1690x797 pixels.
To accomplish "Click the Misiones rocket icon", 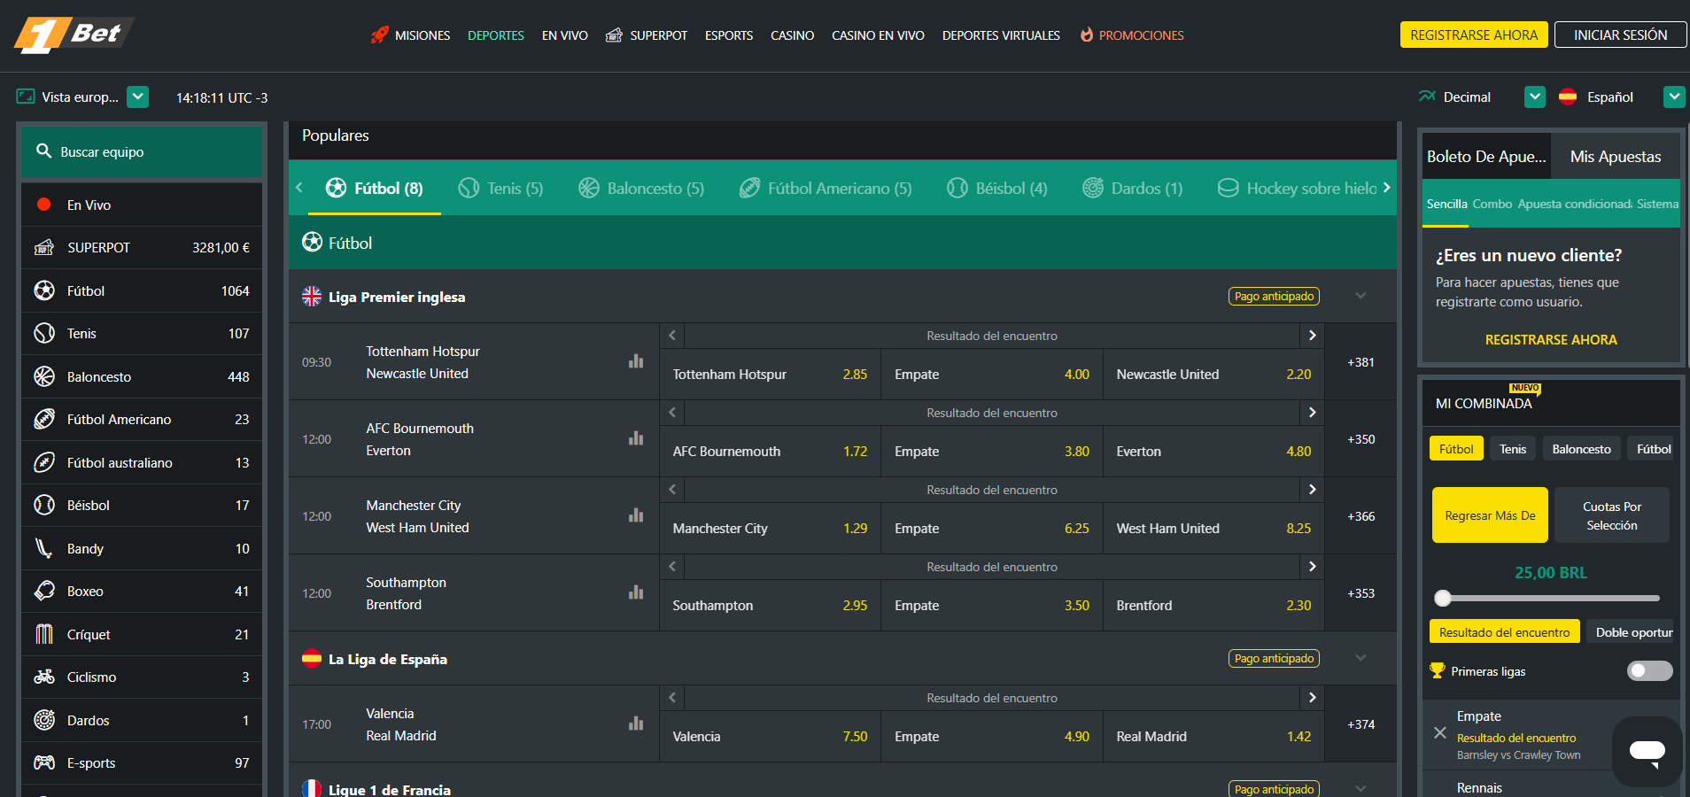I will click(x=379, y=35).
